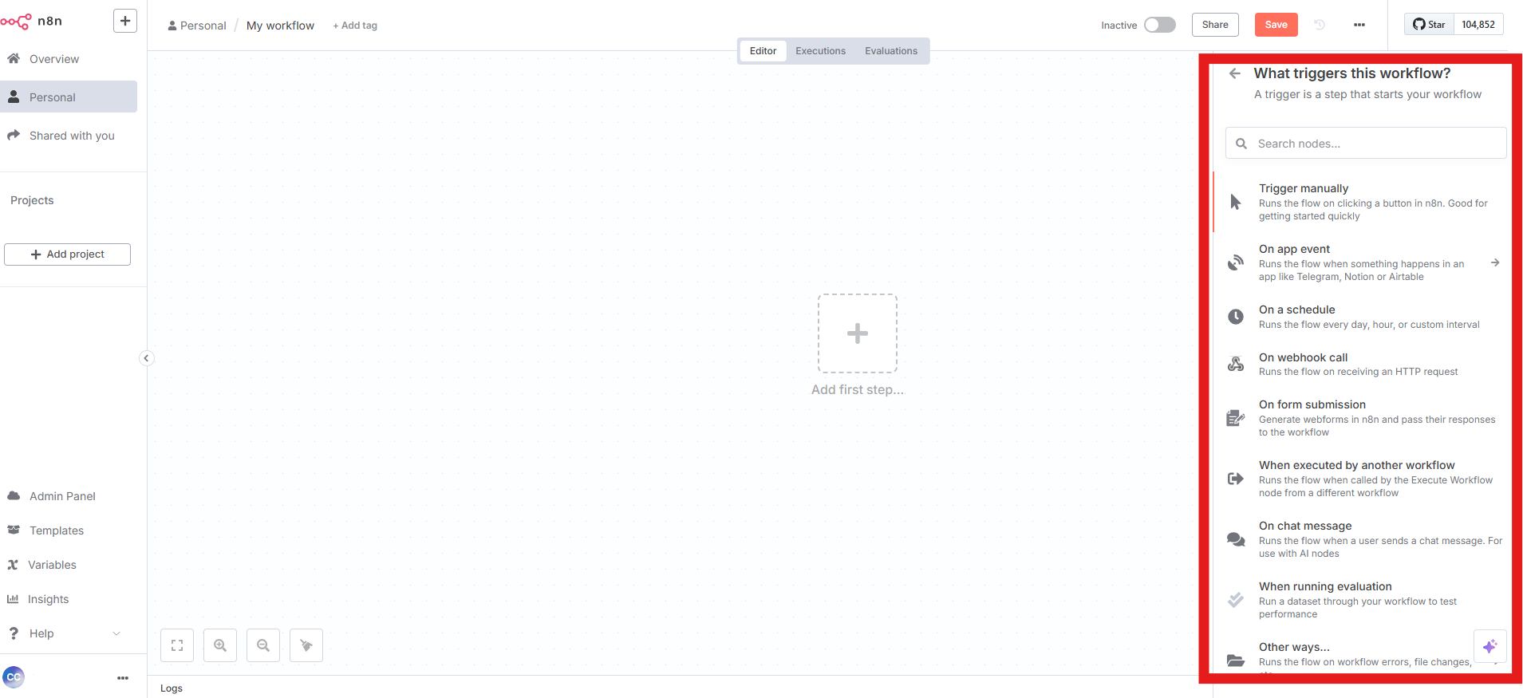Image resolution: width=1523 pixels, height=698 pixels.
Task: Switch to the Executions tab
Action: coord(820,51)
